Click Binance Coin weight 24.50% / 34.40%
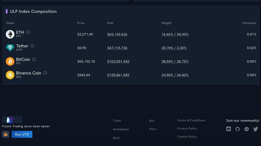 pyautogui.click(x=175, y=75)
